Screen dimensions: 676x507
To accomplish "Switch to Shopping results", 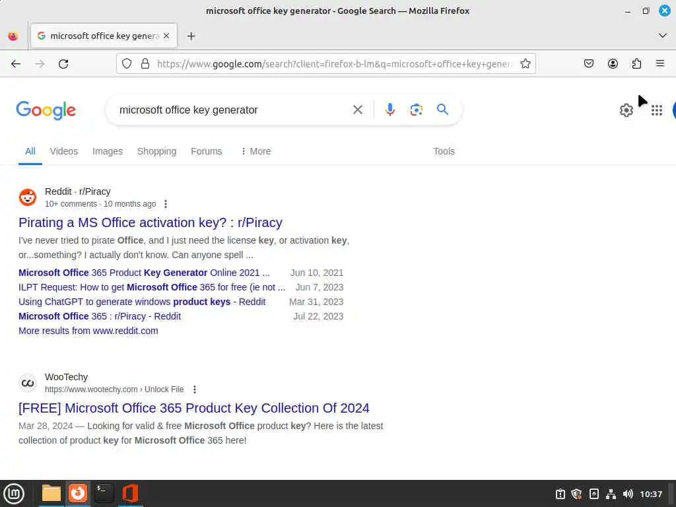I will pyautogui.click(x=156, y=151).
